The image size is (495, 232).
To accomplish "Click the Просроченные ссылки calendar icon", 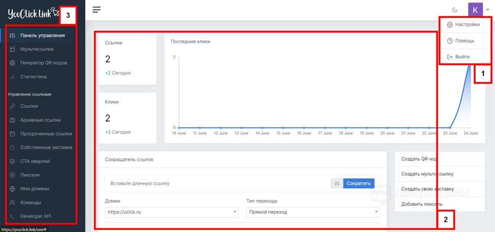I will pyautogui.click(x=12, y=134).
